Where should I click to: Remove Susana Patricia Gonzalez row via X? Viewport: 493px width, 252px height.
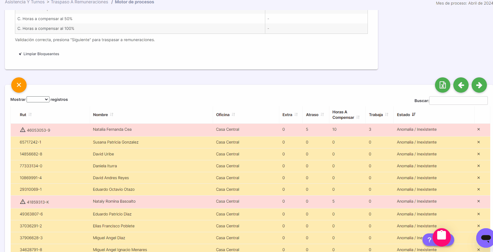click(479, 142)
